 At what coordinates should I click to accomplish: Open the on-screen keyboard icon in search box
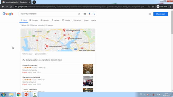pyautogui.click(x=85, y=14)
